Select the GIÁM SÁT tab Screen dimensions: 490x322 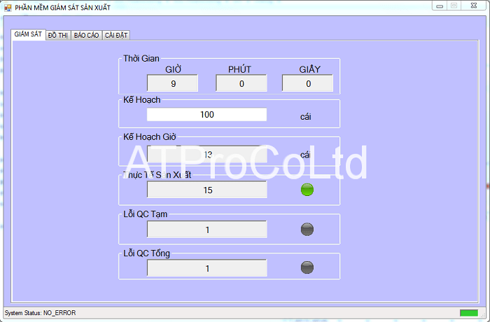tap(28, 34)
